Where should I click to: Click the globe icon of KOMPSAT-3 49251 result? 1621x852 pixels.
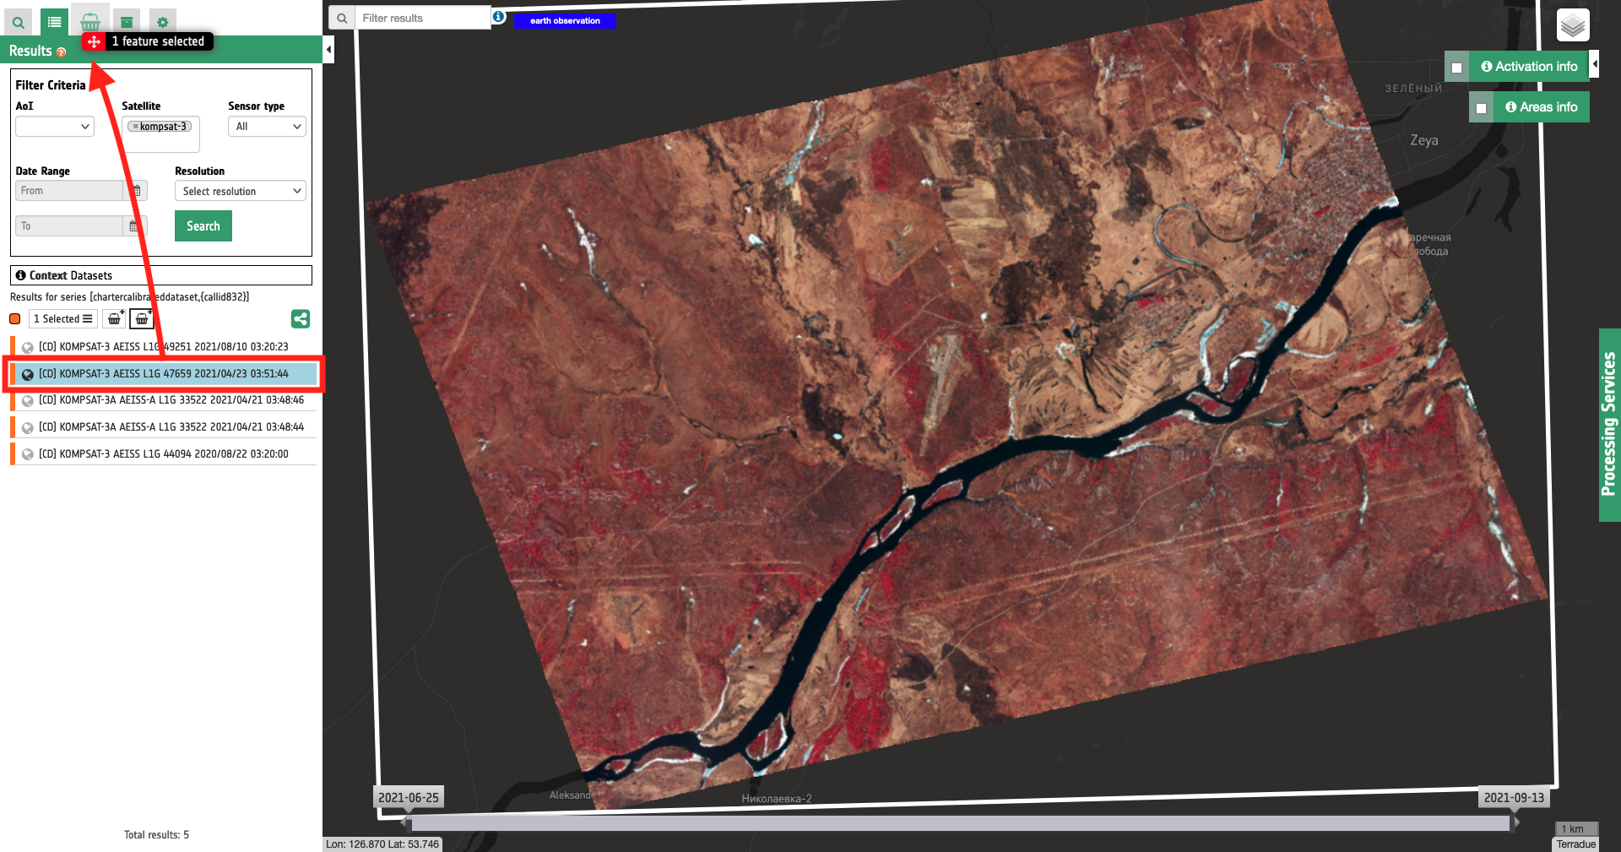click(28, 347)
